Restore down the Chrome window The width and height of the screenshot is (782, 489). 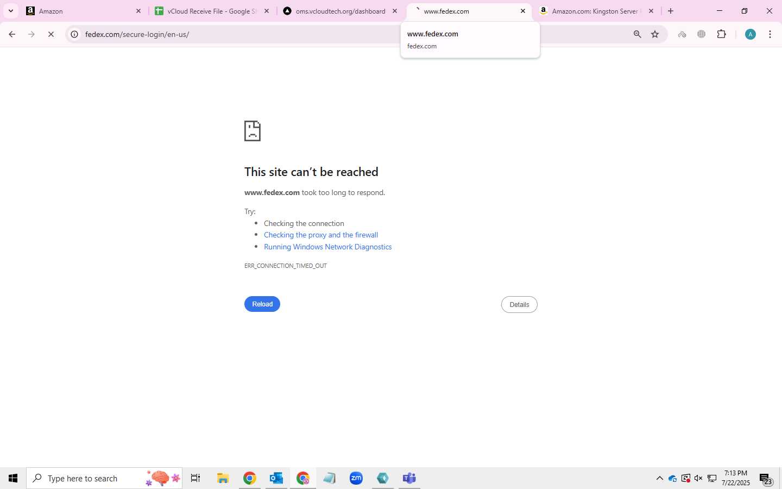[745, 11]
